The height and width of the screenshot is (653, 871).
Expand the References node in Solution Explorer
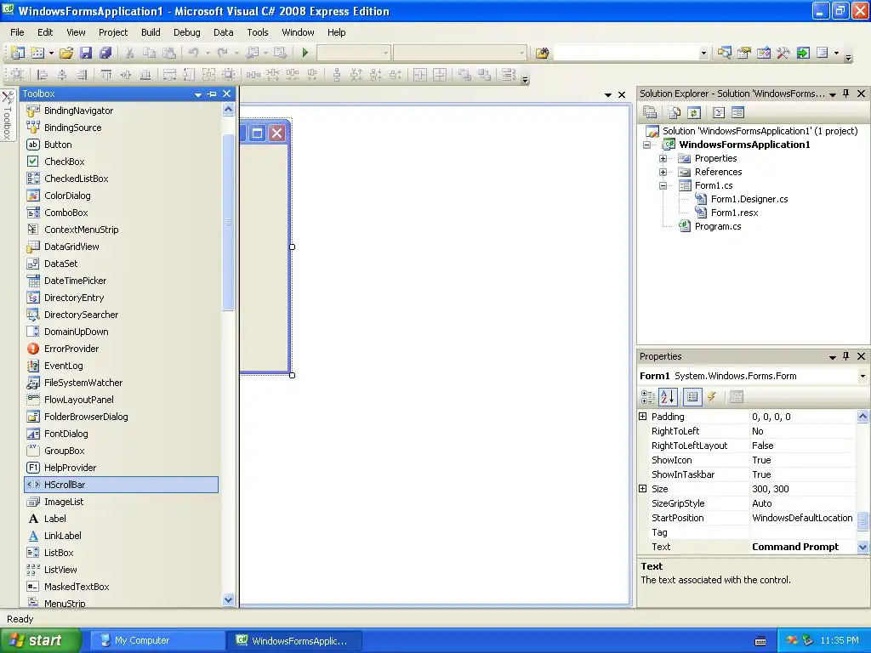(663, 172)
